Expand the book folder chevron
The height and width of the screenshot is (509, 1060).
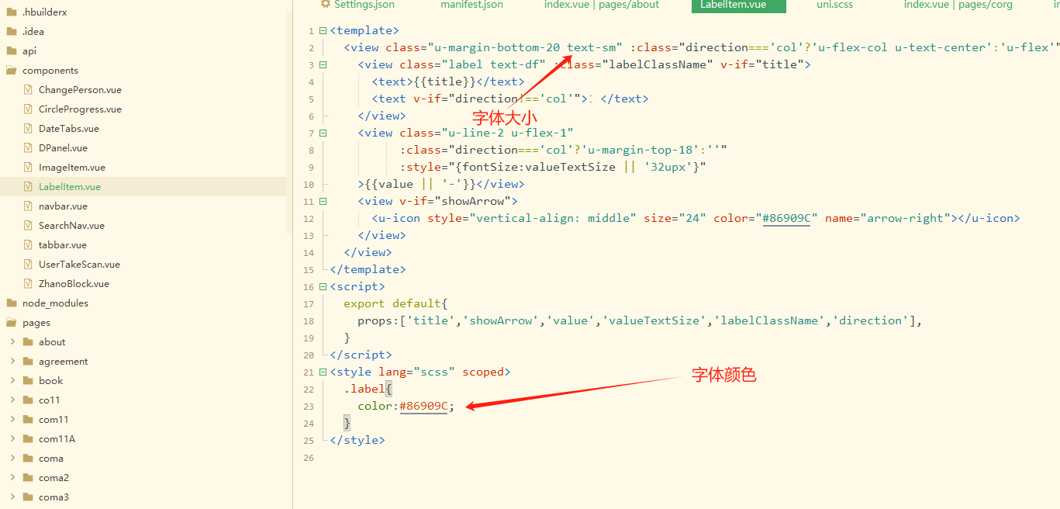tap(12, 380)
